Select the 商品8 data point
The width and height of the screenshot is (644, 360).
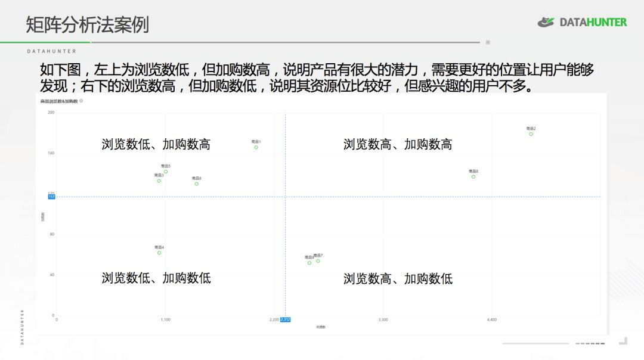pos(473,176)
